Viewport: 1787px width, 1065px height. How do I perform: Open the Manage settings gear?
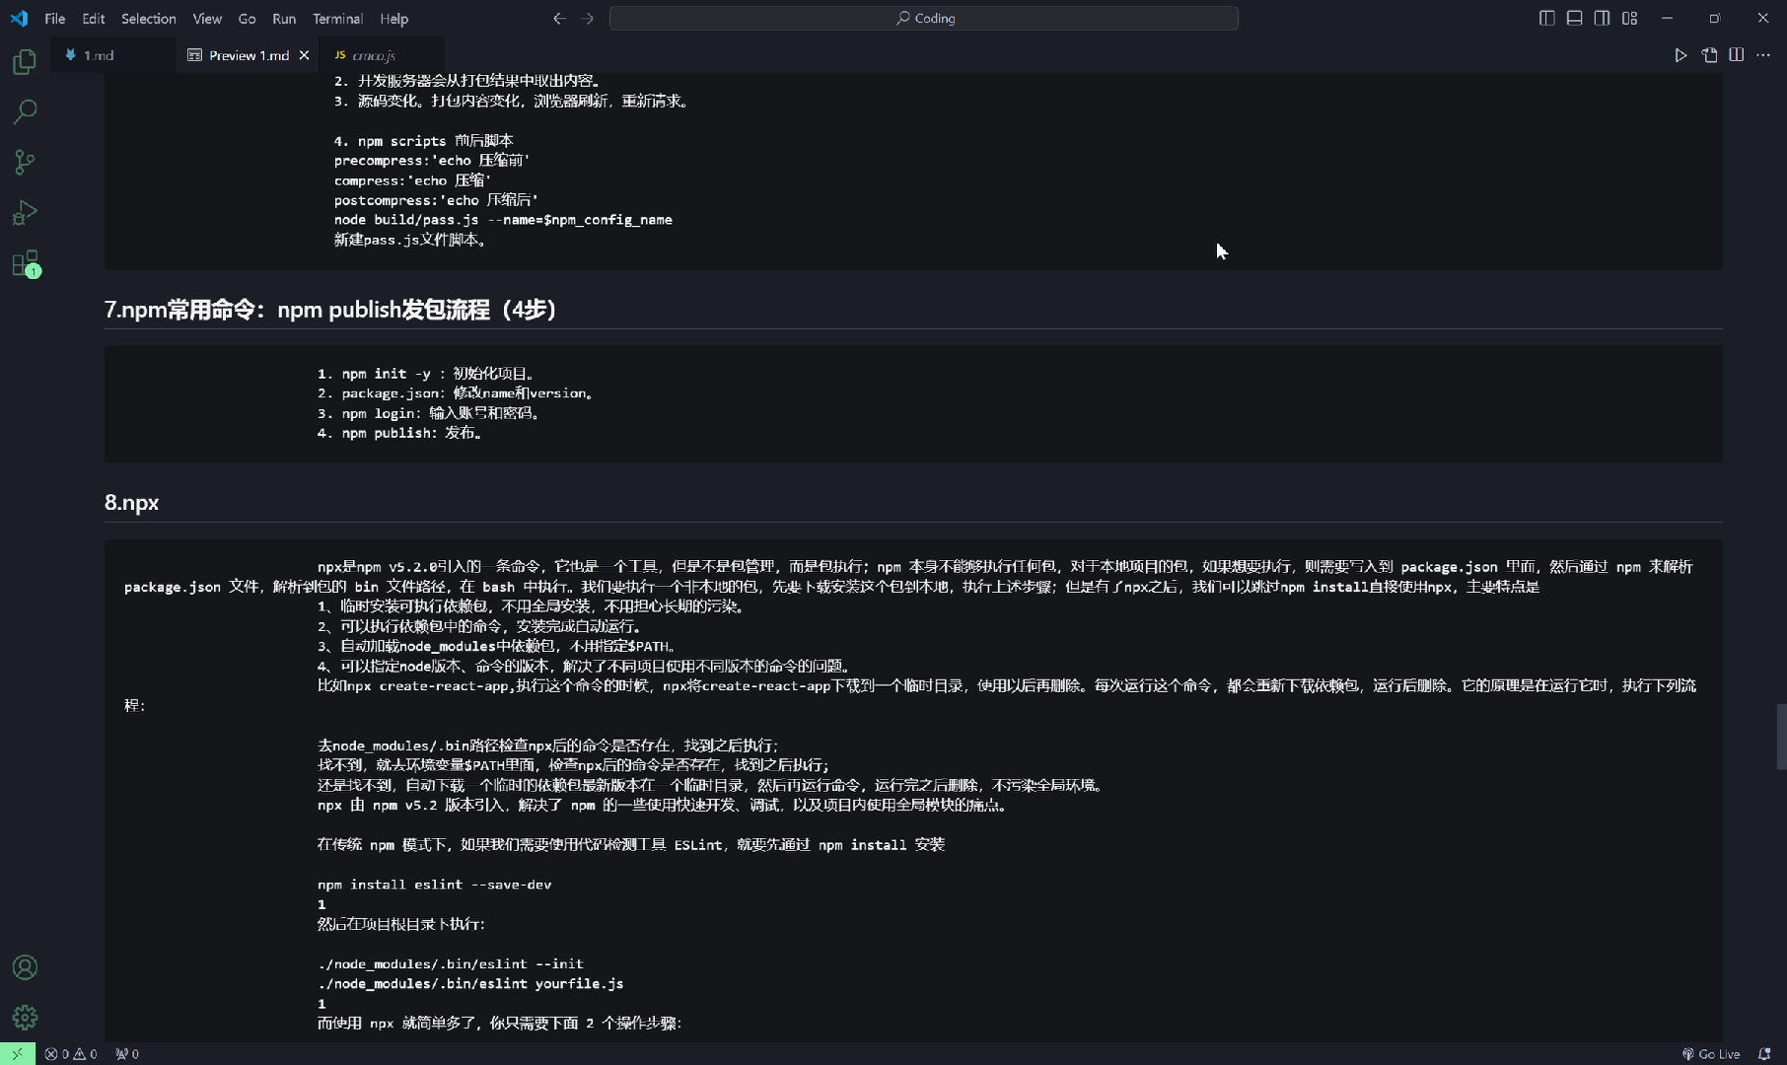point(25,1017)
